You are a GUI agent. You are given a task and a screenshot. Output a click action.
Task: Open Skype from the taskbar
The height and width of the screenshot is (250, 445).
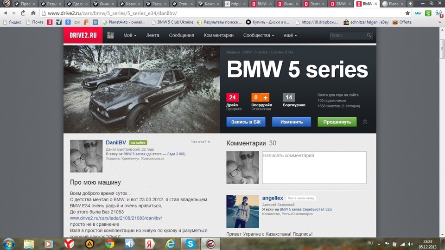190,244
